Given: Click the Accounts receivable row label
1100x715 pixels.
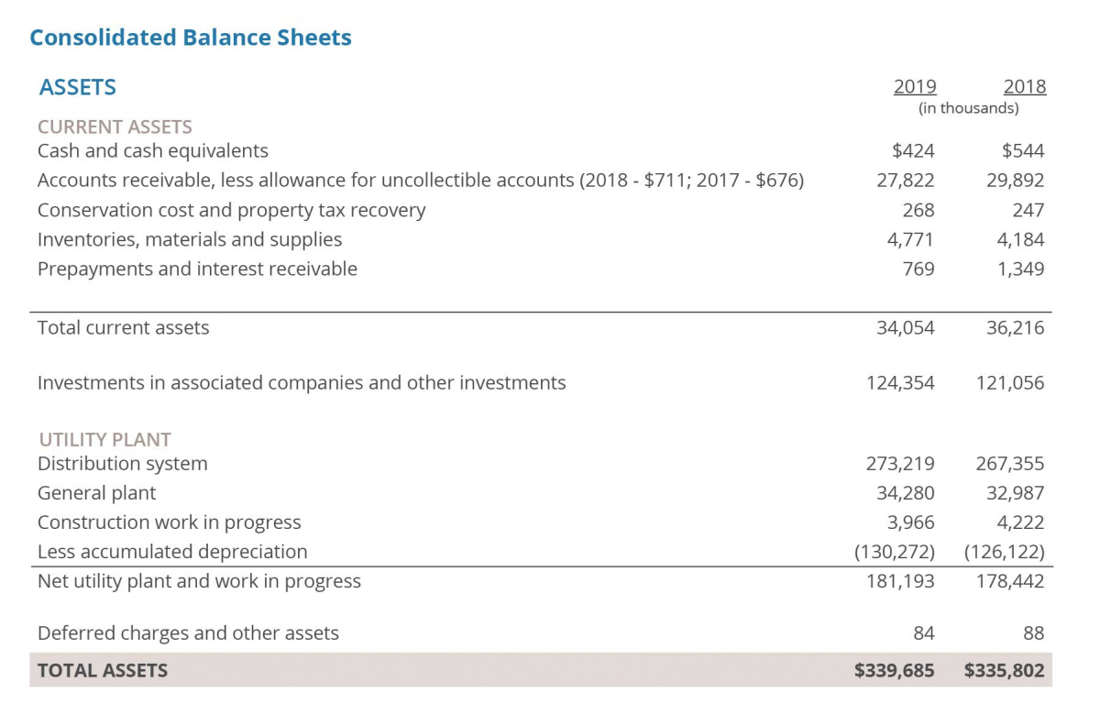Looking at the screenshot, I should [420, 180].
